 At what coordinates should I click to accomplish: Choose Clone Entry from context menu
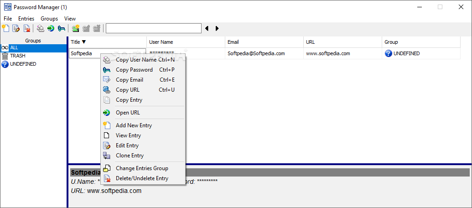click(143, 156)
